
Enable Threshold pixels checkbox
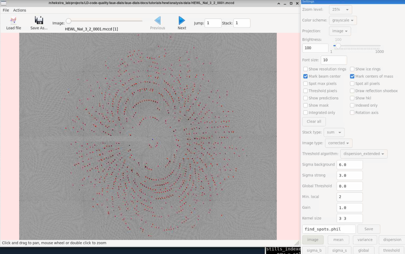[305, 91]
